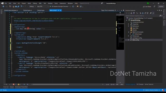Open the Output tab

12,87
